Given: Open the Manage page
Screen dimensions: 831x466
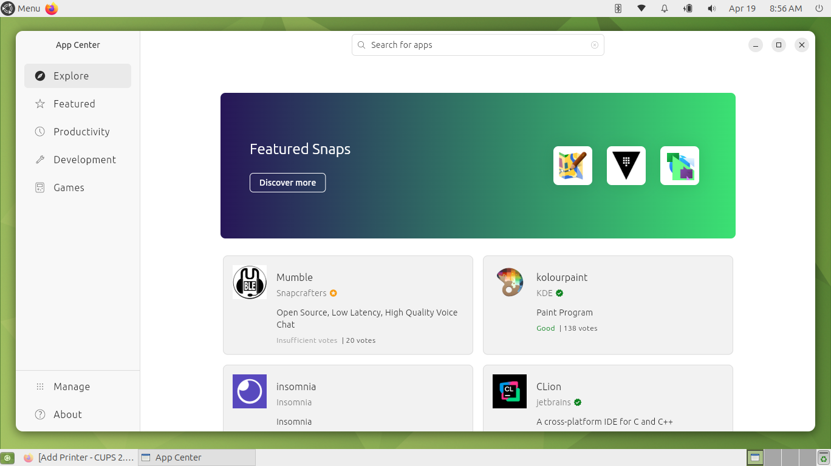Looking at the screenshot, I should pos(78,387).
